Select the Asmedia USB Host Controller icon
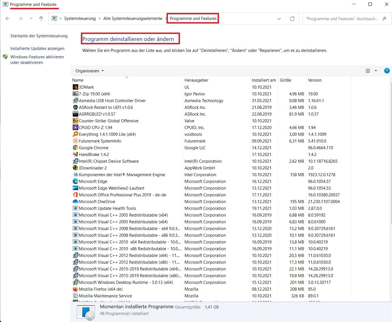The image size is (392, 322). (75, 101)
